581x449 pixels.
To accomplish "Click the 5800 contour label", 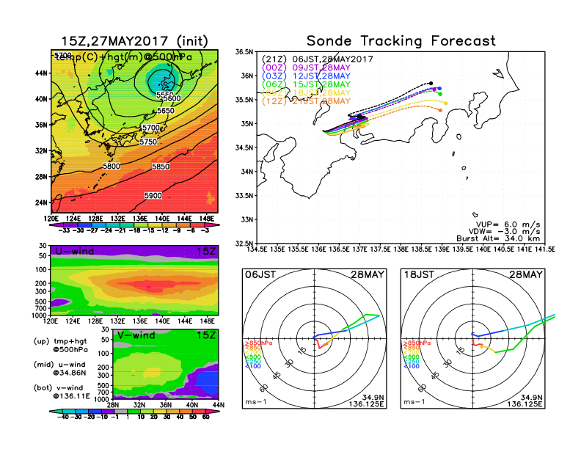I will coord(112,166).
